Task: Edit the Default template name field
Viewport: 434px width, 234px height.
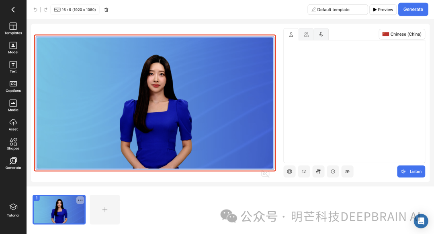Action: pyautogui.click(x=338, y=10)
